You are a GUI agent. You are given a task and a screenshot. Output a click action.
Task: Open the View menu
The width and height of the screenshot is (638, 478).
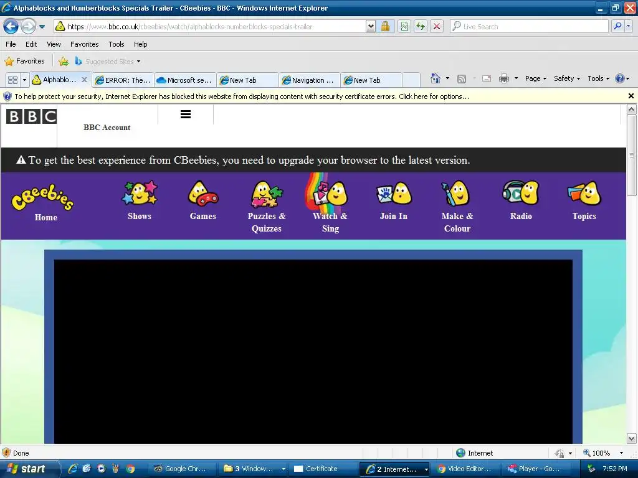pyautogui.click(x=54, y=44)
